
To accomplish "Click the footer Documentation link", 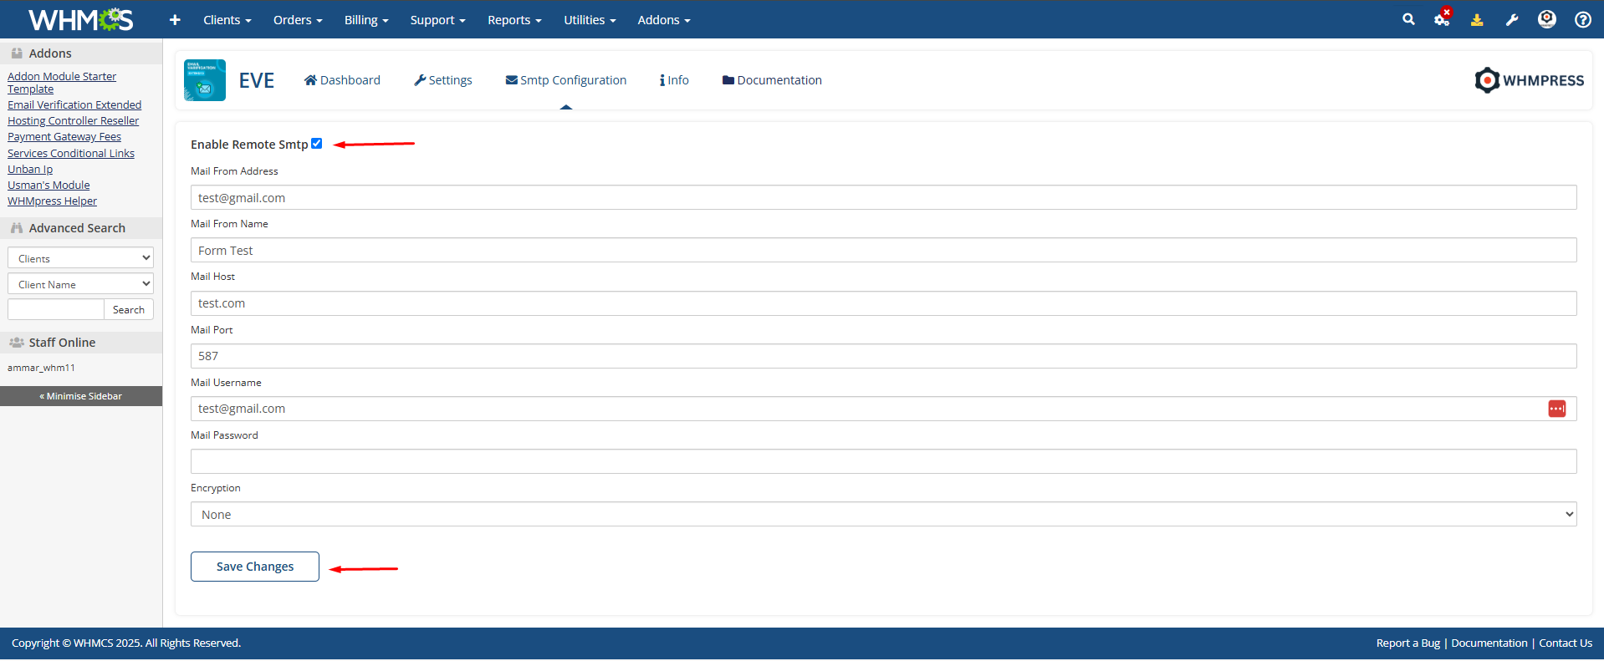I will (1489, 643).
